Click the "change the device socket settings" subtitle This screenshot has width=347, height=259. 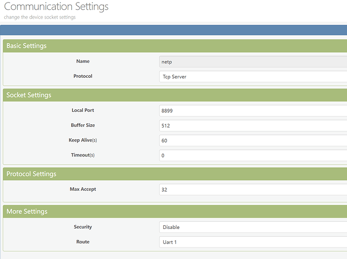(40, 17)
